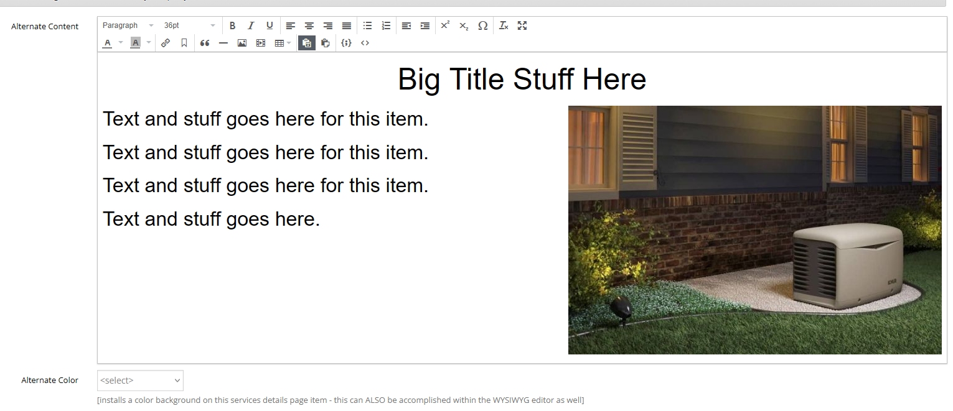Screen dimensions: 953x411
Task: Open the source code view
Action: coord(365,43)
